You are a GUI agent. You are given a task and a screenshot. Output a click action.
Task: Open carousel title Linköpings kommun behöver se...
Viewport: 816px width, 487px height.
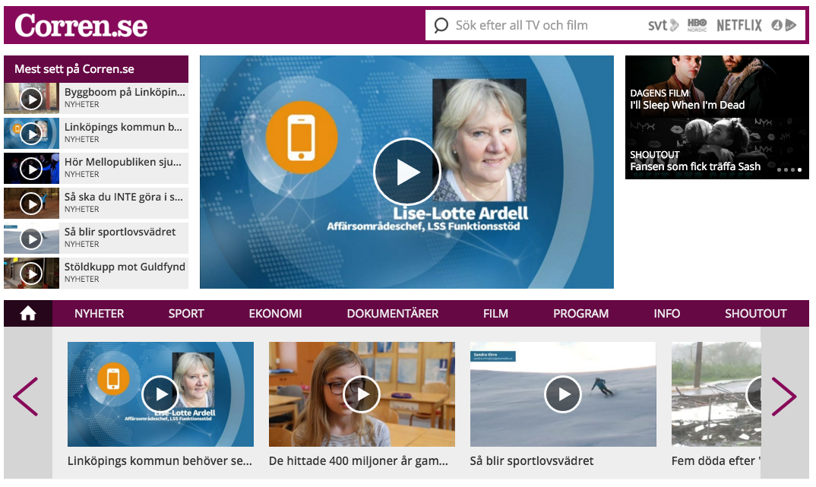(x=160, y=461)
